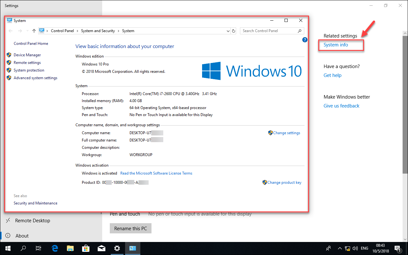Refresh the Control Panel address bar
Screen dimensions: 408x255
point(234,31)
